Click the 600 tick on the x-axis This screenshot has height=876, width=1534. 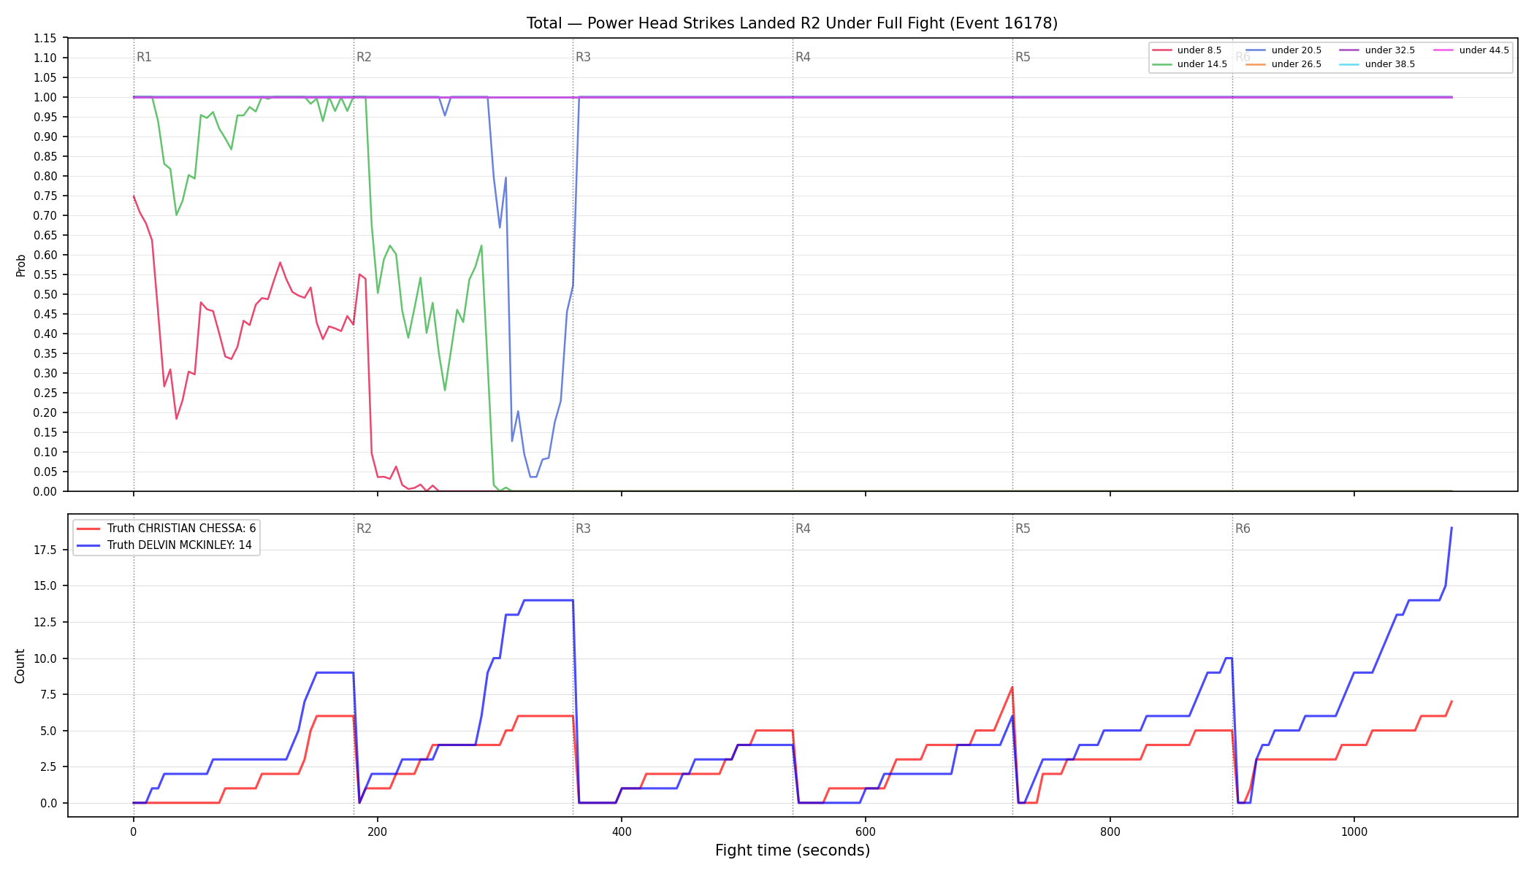tap(866, 831)
